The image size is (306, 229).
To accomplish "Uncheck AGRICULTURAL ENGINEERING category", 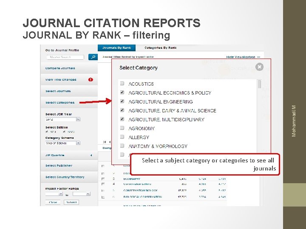I will 122,101.
